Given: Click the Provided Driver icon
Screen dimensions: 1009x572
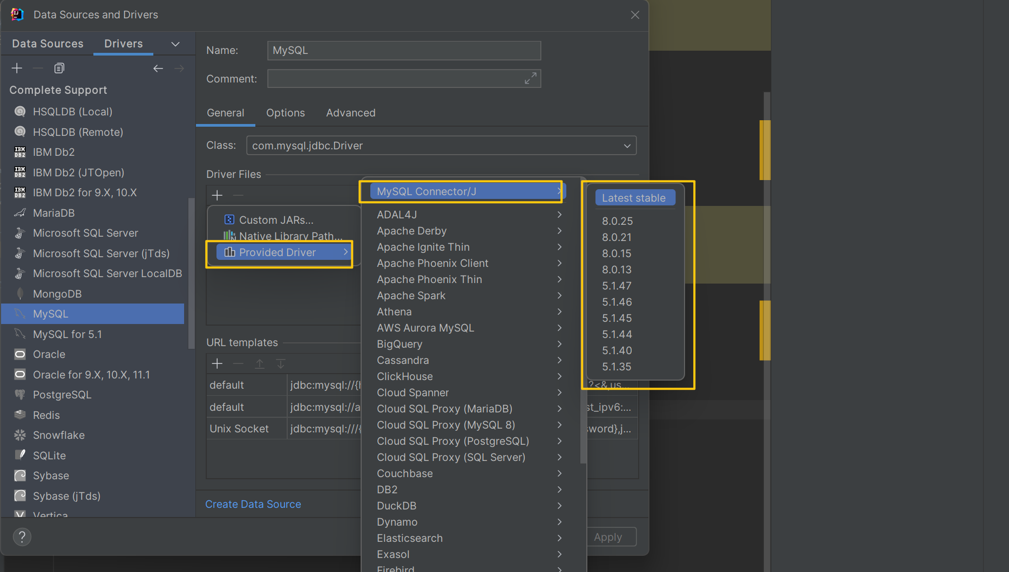Looking at the screenshot, I should coord(229,252).
